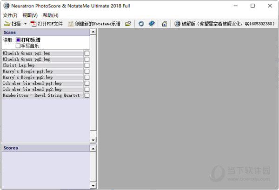Check the box for Harry's Boogie pg1.bmp

[x=87, y=71]
